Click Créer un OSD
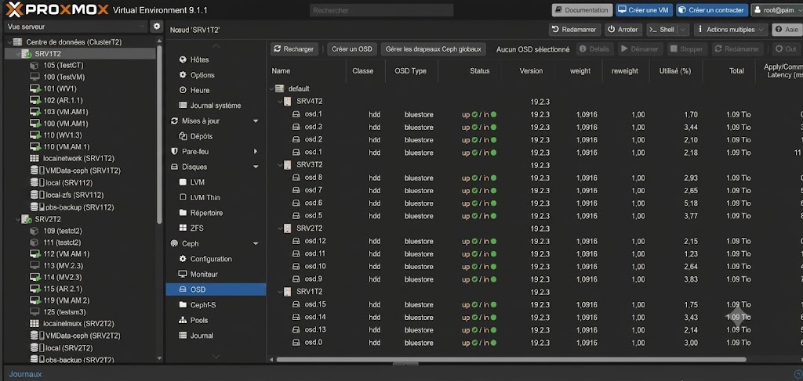Image resolution: width=803 pixels, height=381 pixels. tap(352, 49)
